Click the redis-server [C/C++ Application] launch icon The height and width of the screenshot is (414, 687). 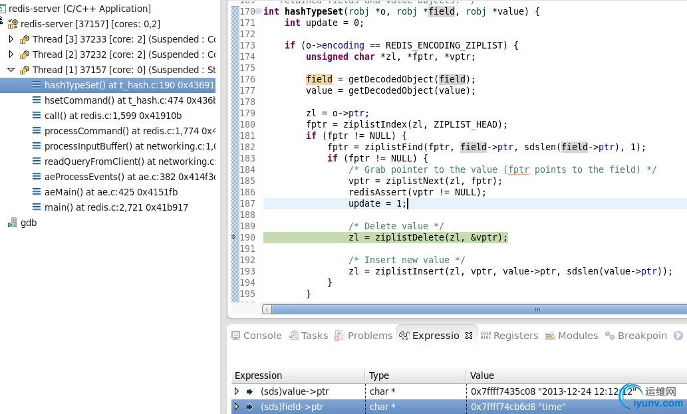click(x=3, y=9)
